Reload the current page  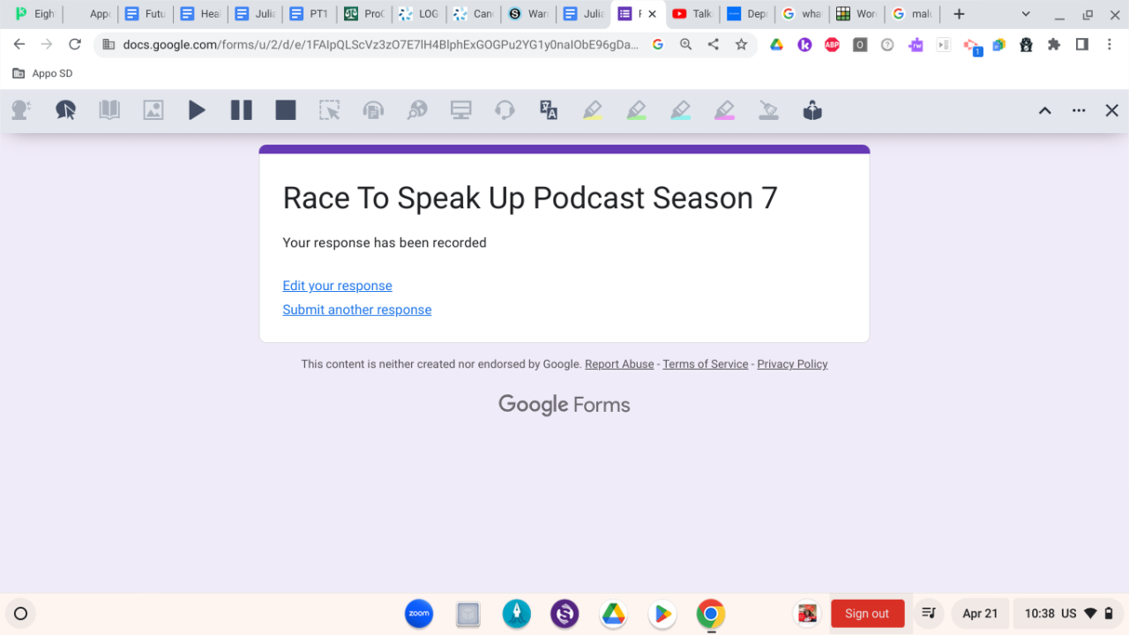click(x=75, y=44)
